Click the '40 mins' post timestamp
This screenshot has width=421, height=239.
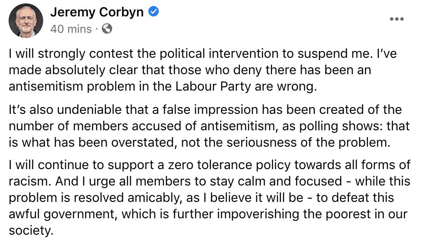click(71, 29)
